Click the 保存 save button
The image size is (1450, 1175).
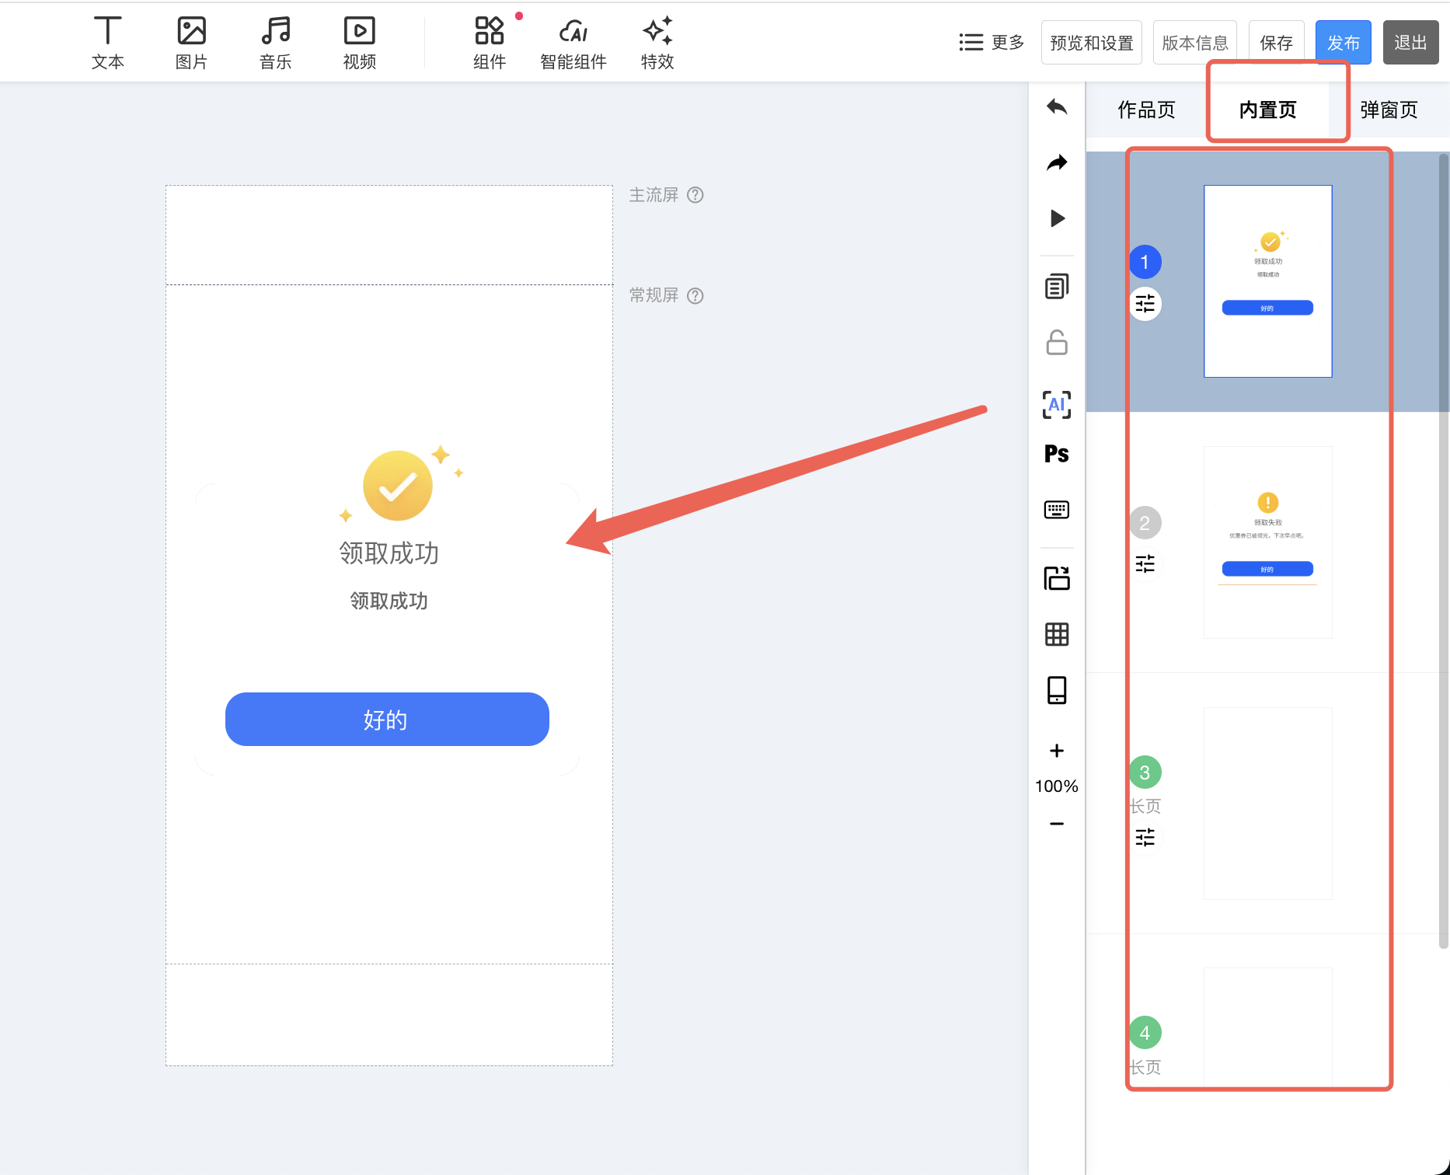(x=1276, y=42)
